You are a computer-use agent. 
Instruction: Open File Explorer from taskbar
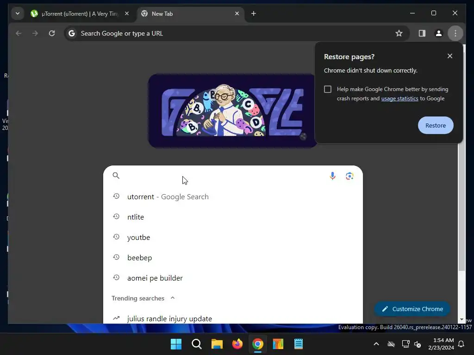click(x=217, y=344)
